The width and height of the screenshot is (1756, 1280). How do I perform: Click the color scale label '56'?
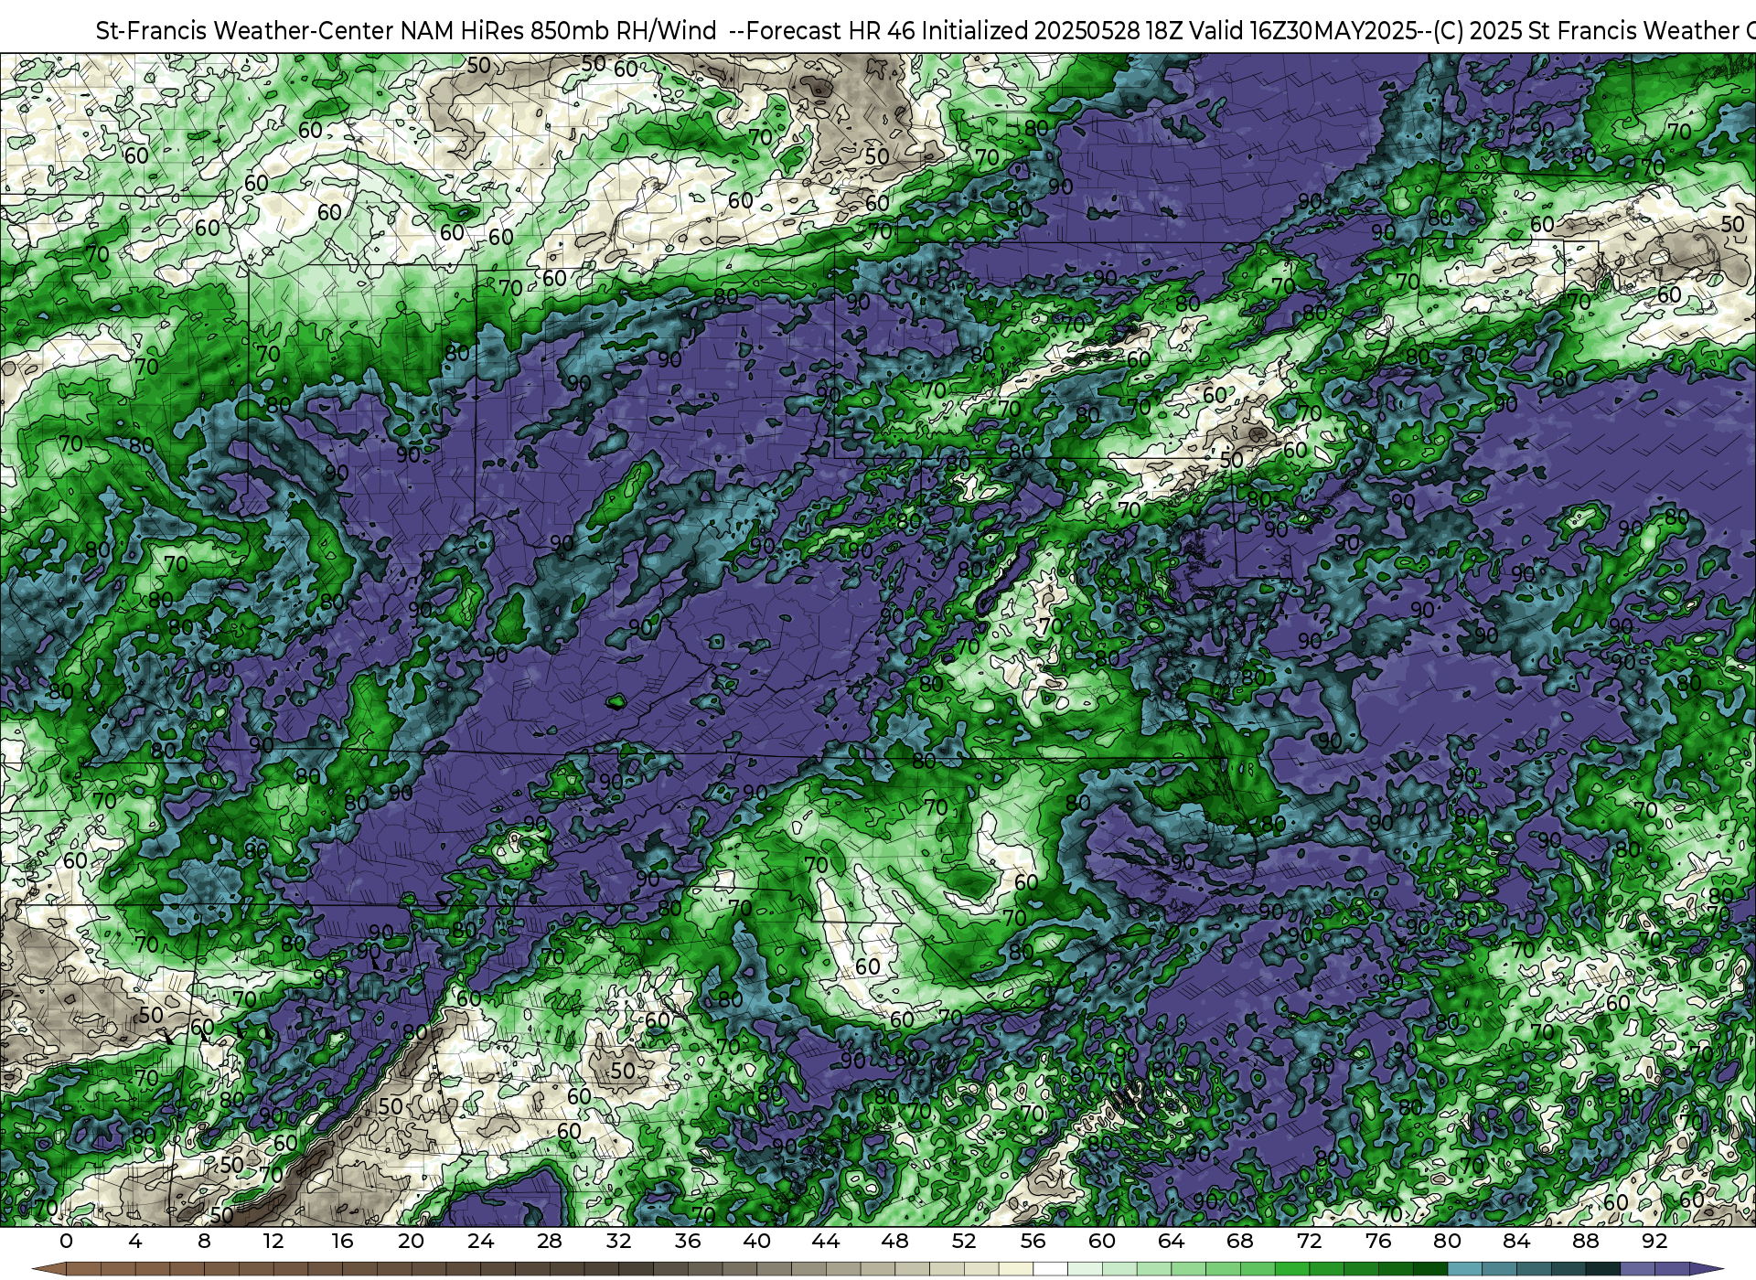click(x=1033, y=1241)
